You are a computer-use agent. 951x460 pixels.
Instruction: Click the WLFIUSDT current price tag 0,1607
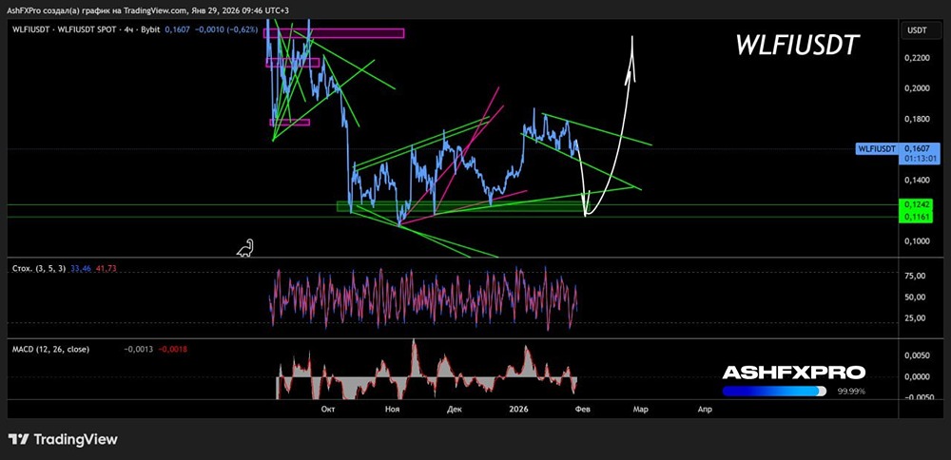[917, 148]
